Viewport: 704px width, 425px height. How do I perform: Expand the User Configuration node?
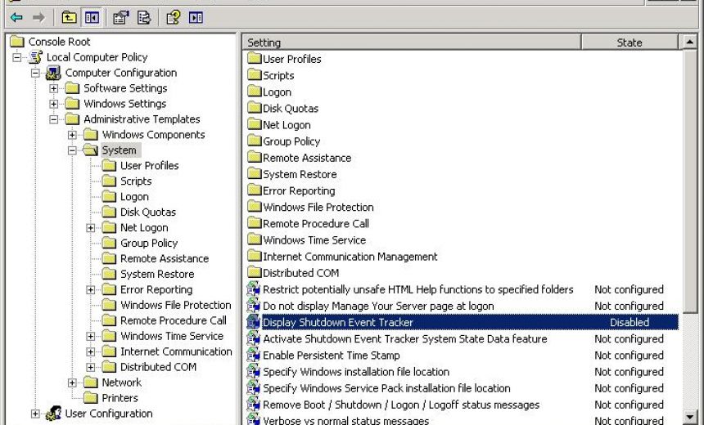point(35,414)
